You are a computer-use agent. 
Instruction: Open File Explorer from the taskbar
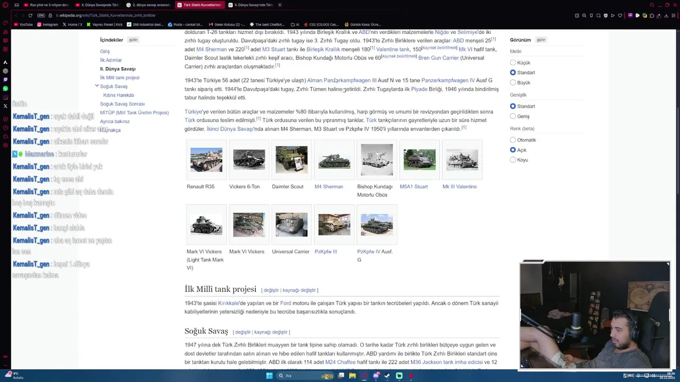[x=352, y=376]
